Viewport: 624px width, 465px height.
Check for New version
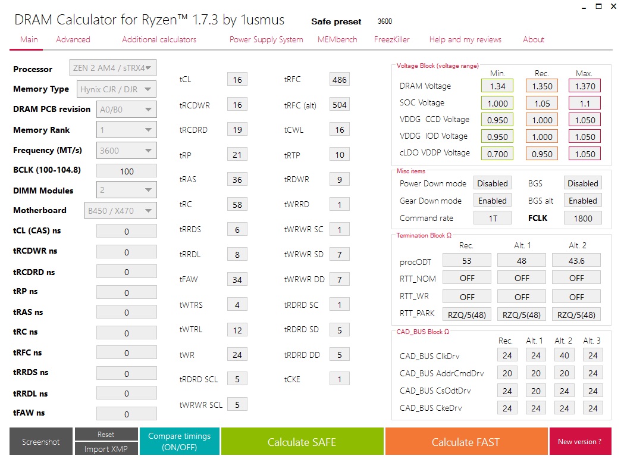click(x=580, y=441)
